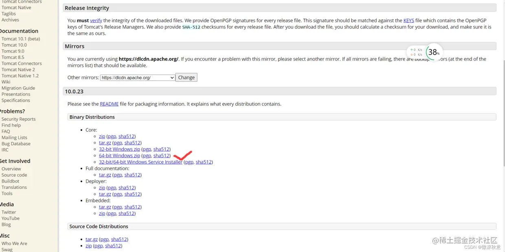Open the Blog sidebar link
505x252 pixels.
(x=6, y=224)
